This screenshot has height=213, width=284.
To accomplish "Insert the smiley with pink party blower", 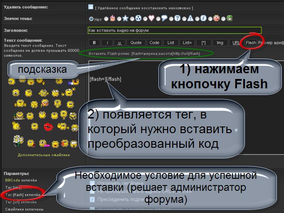I will tap(44, 143).
